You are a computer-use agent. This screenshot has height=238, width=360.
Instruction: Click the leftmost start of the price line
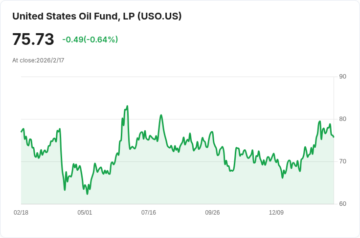[x=21, y=132]
